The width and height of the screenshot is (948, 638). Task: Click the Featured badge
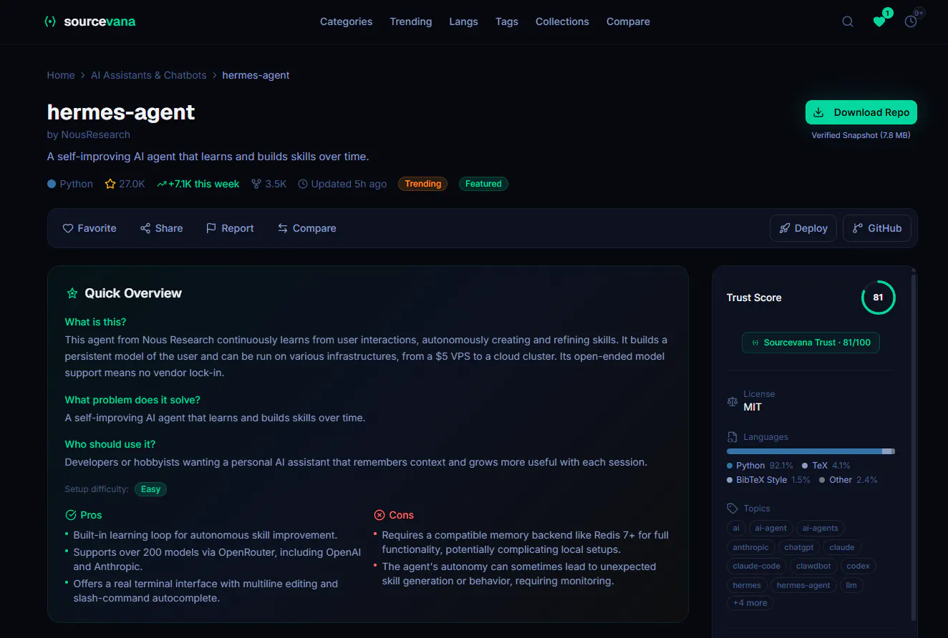click(x=483, y=184)
